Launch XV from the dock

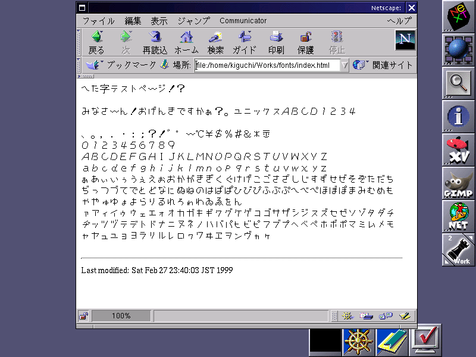coord(458,150)
